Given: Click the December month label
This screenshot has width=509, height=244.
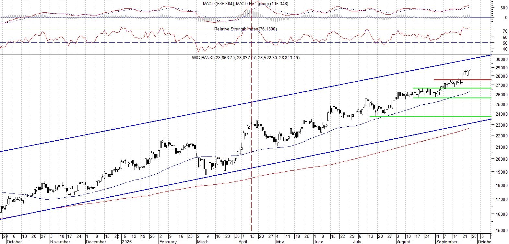Looking at the screenshot, I should [96, 242].
